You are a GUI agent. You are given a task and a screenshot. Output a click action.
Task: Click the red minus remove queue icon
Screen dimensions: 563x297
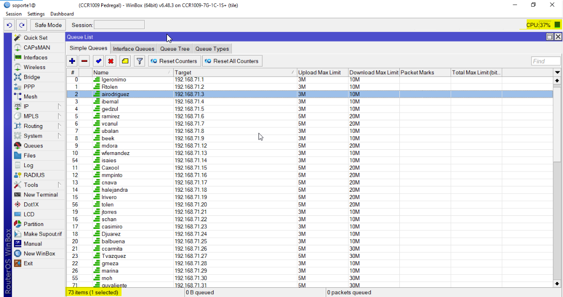[x=84, y=61]
